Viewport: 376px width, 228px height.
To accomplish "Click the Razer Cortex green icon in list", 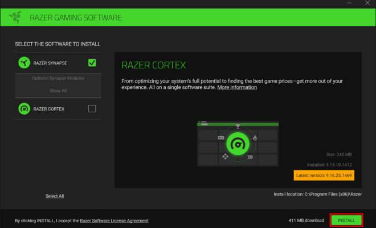I will pyautogui.click(x=24, y=109).
